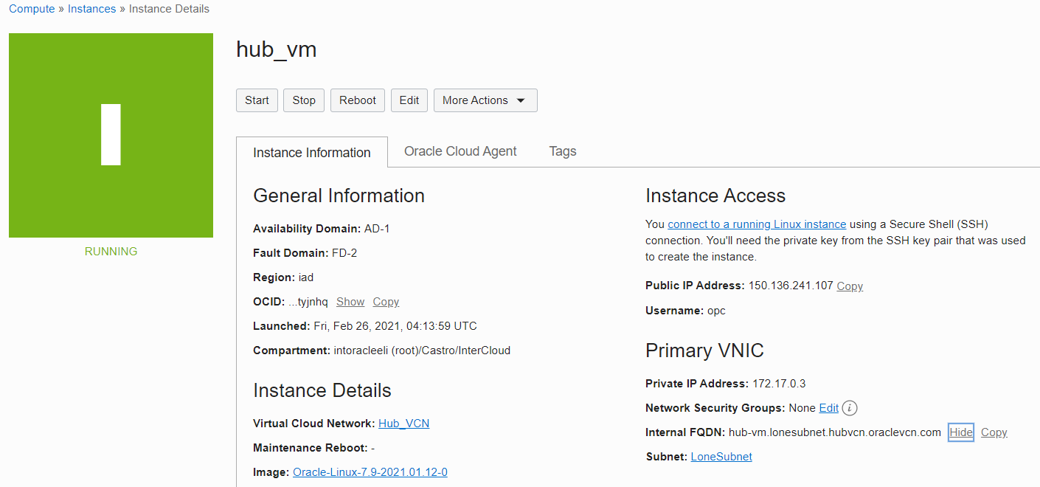The width and height of the screenshot is (1040, 487).
Task: Reboot the hub_vm instance
Action: [358, 100]
